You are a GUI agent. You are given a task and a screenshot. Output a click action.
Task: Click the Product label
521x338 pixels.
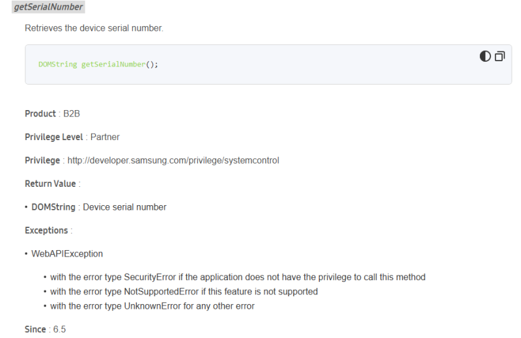(x=40, y=113)
